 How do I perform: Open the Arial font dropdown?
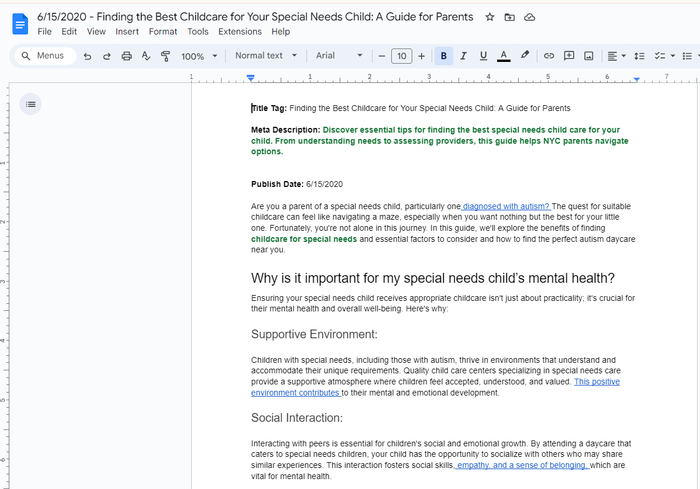tap(339, 56)
